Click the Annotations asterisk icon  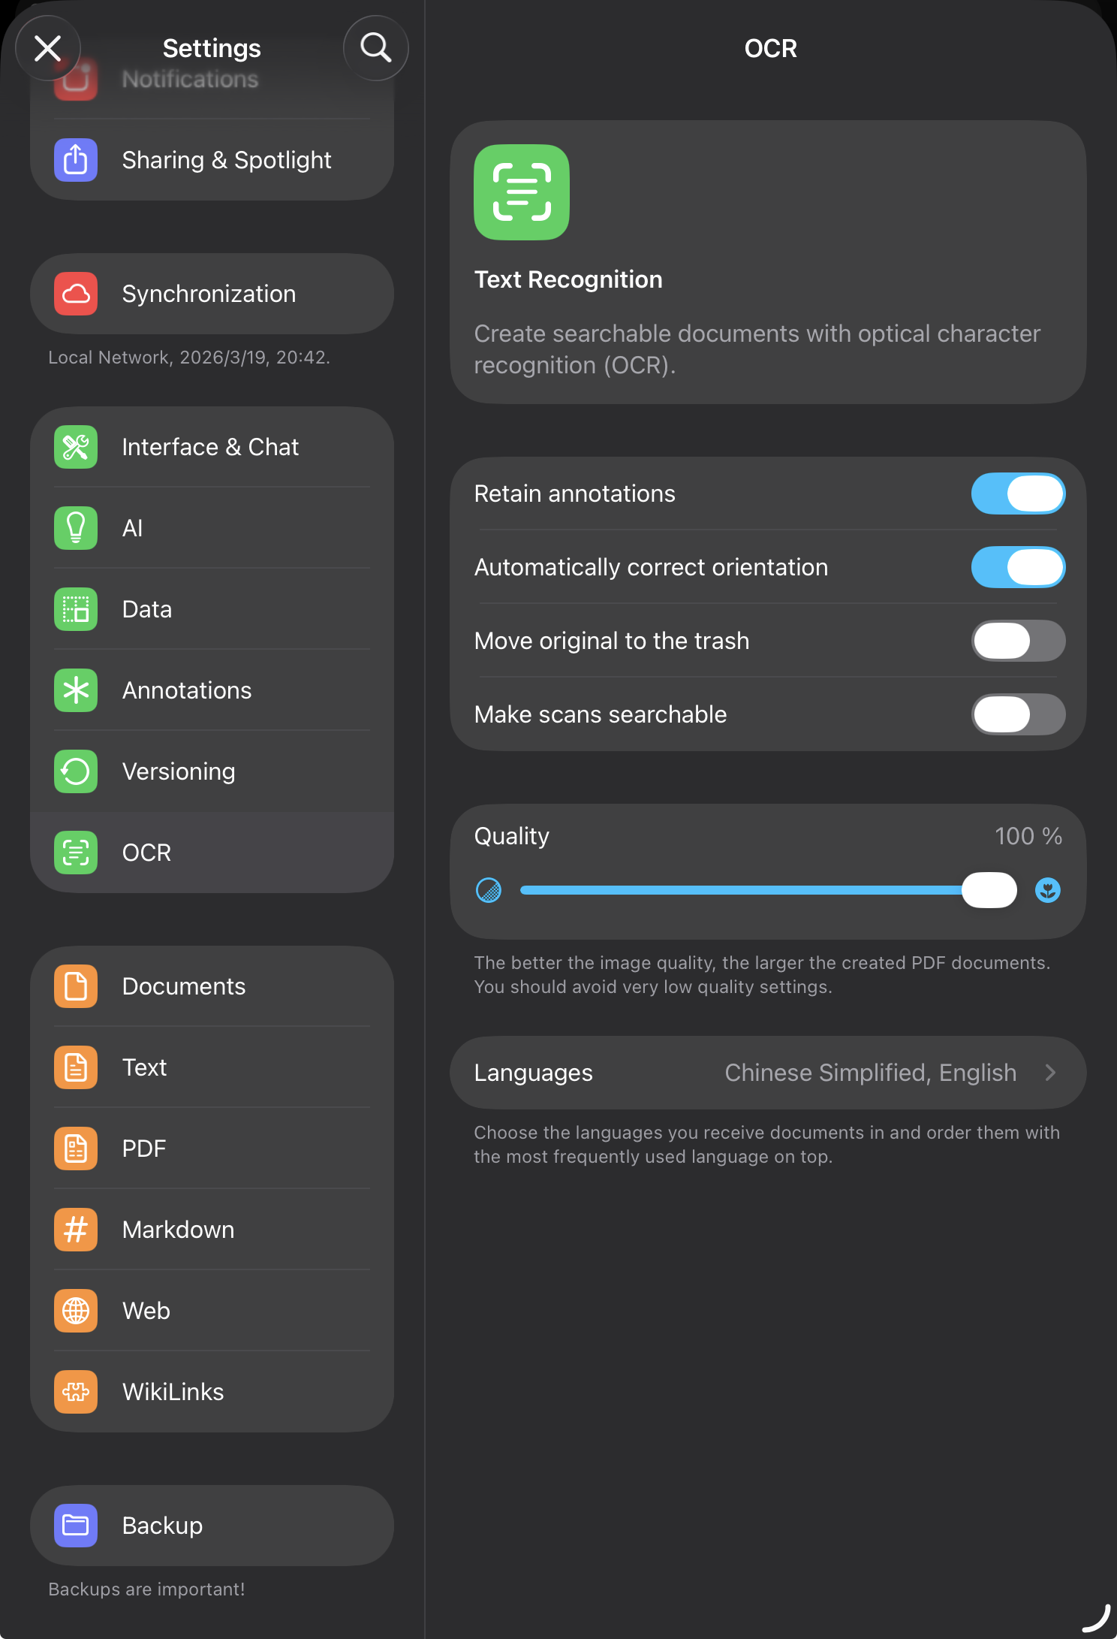tap(76, 690)
